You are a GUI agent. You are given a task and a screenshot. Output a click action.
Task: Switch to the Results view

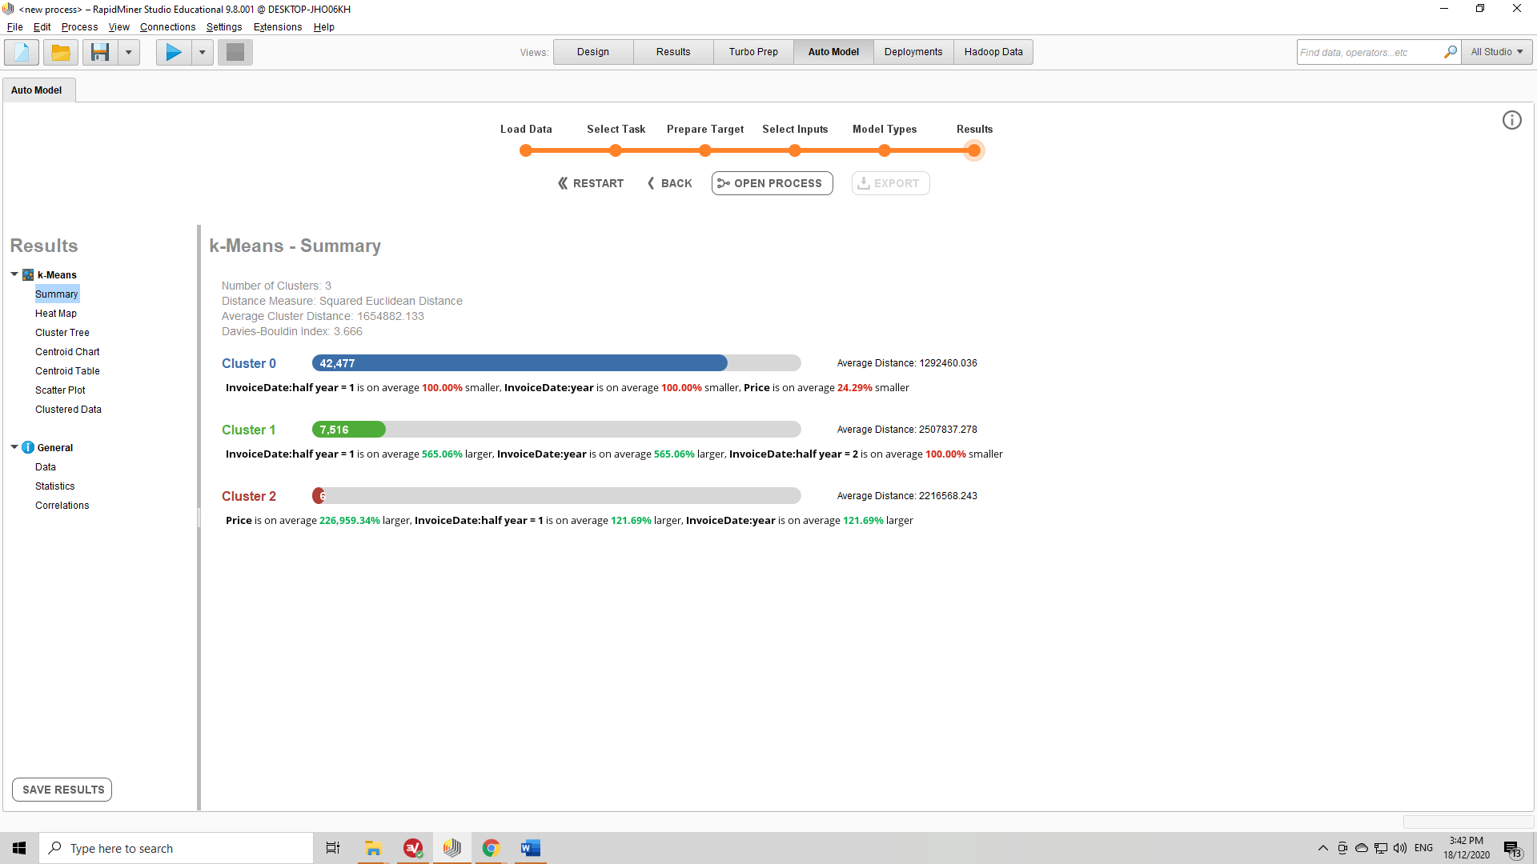tap(673, 52)
